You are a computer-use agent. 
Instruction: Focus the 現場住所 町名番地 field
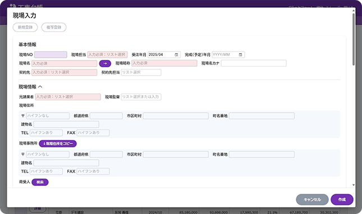[262, 115]
